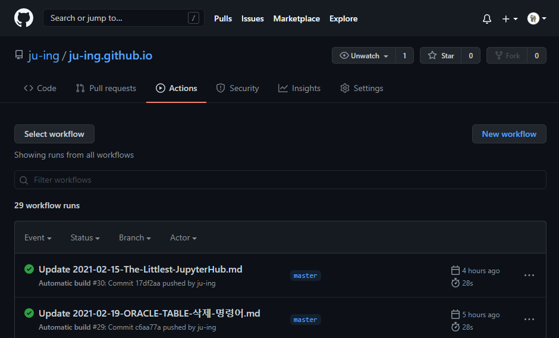Open the three-dot menu for run #30
This screenshot has height=338, width=559.
point(529,275)
